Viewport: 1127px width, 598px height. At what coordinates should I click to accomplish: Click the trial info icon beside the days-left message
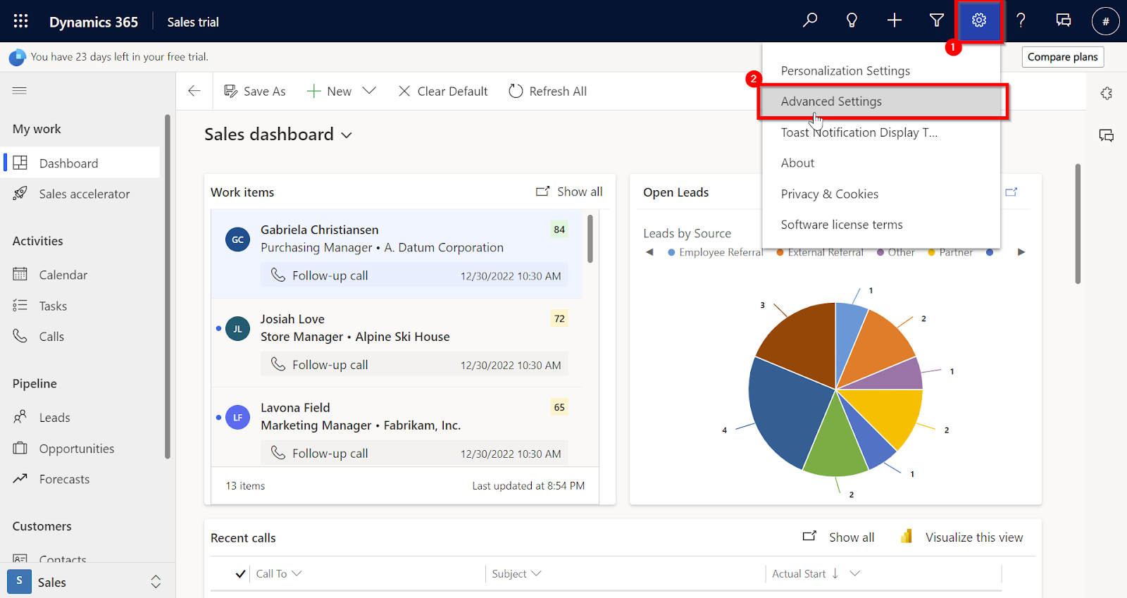pos(17,57)
